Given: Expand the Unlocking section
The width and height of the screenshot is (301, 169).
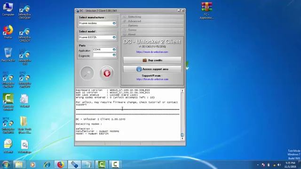Looking at the screenshot, I should click(152, 17).
